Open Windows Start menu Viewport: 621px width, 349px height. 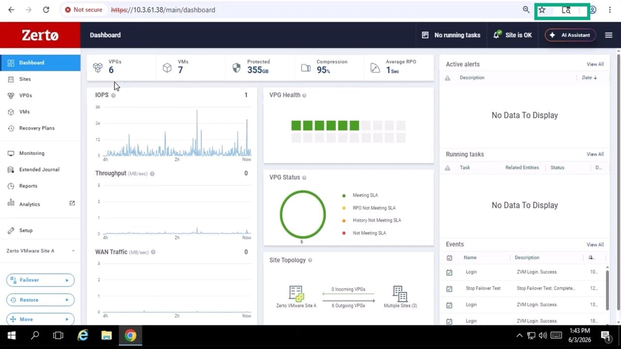click(11, 335)
